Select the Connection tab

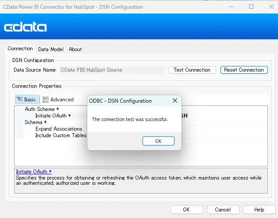[20, 49]
